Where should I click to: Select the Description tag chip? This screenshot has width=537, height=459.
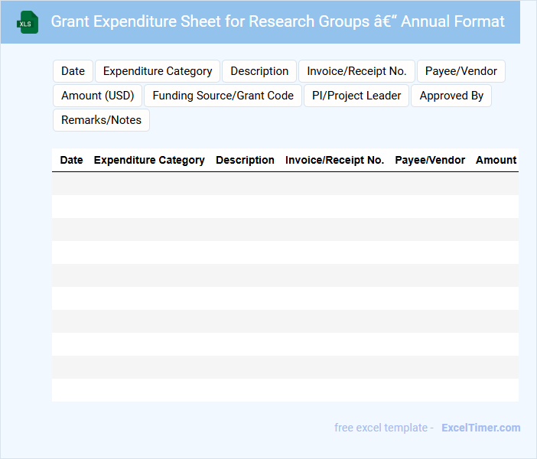(259, 71)
